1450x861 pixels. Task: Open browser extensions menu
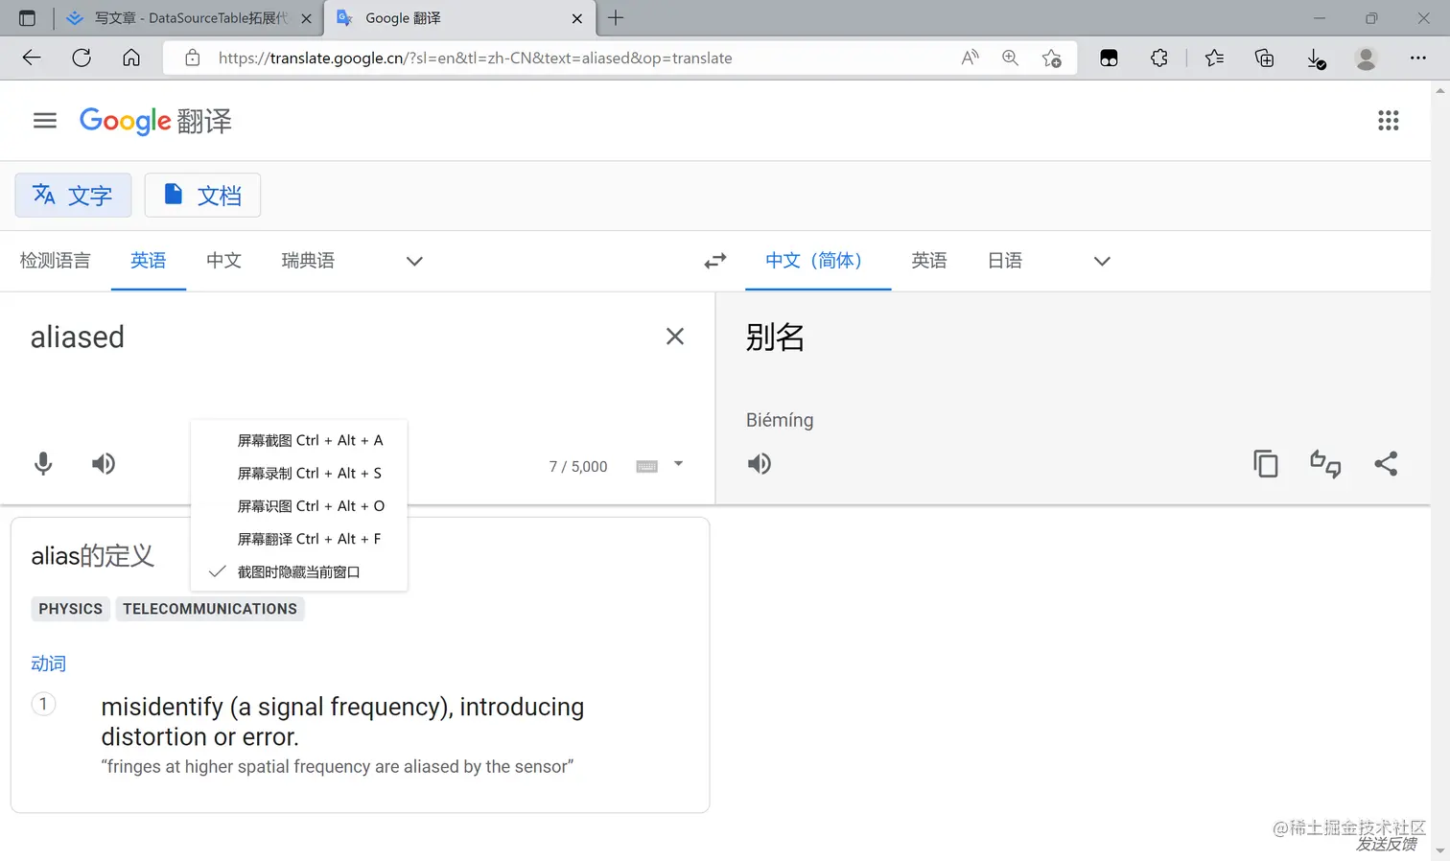click(1159, 58)
